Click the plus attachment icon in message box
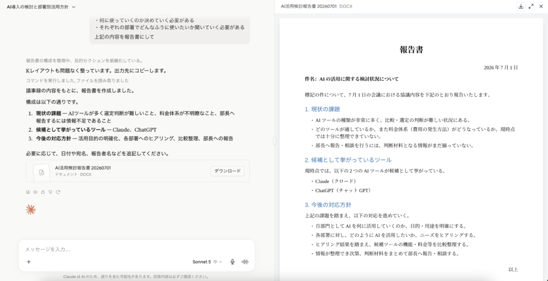This screenshot has height=281, width=548. click(29, 262)
